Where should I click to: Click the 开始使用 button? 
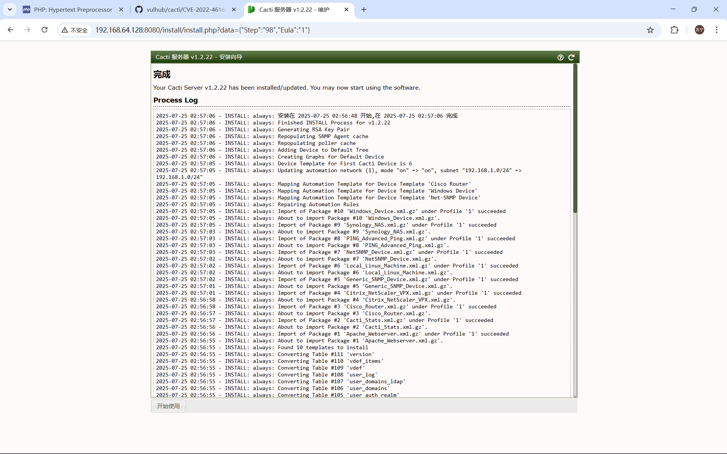tap(168, 406)
